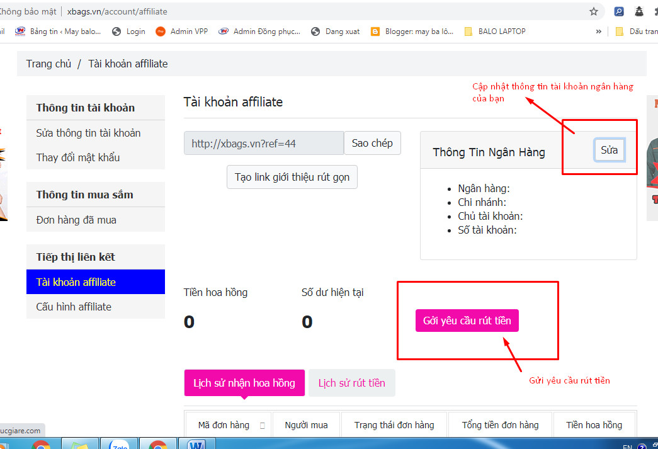Open the Blogger bookmark in bookmarks bar
The height and width of the screenshot is (449, 658).
point(412,31)
